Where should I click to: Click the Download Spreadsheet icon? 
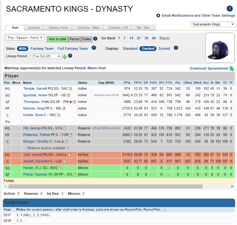(232, 69)
